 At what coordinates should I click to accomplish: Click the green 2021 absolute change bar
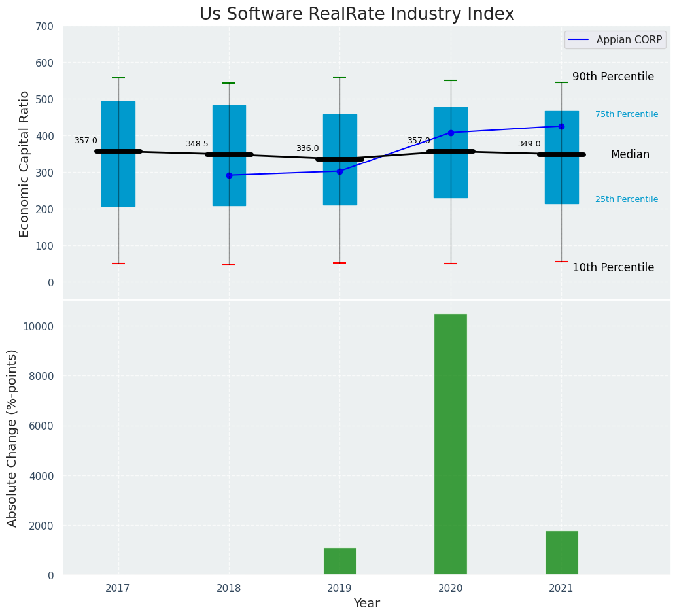[561, 553]
